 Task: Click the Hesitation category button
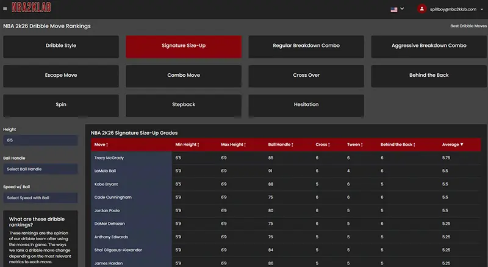pos(306,105)
